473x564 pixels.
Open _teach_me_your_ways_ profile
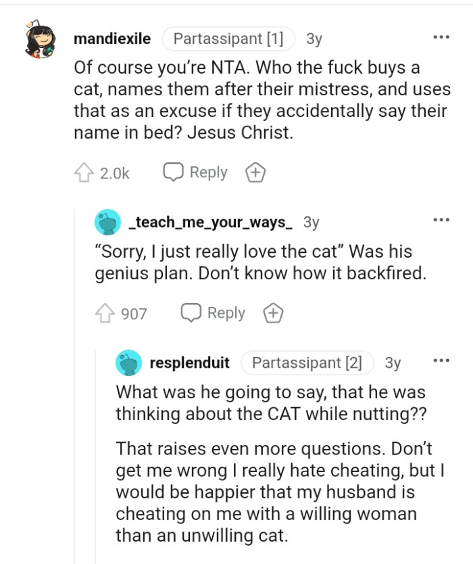tap(210, 221)
